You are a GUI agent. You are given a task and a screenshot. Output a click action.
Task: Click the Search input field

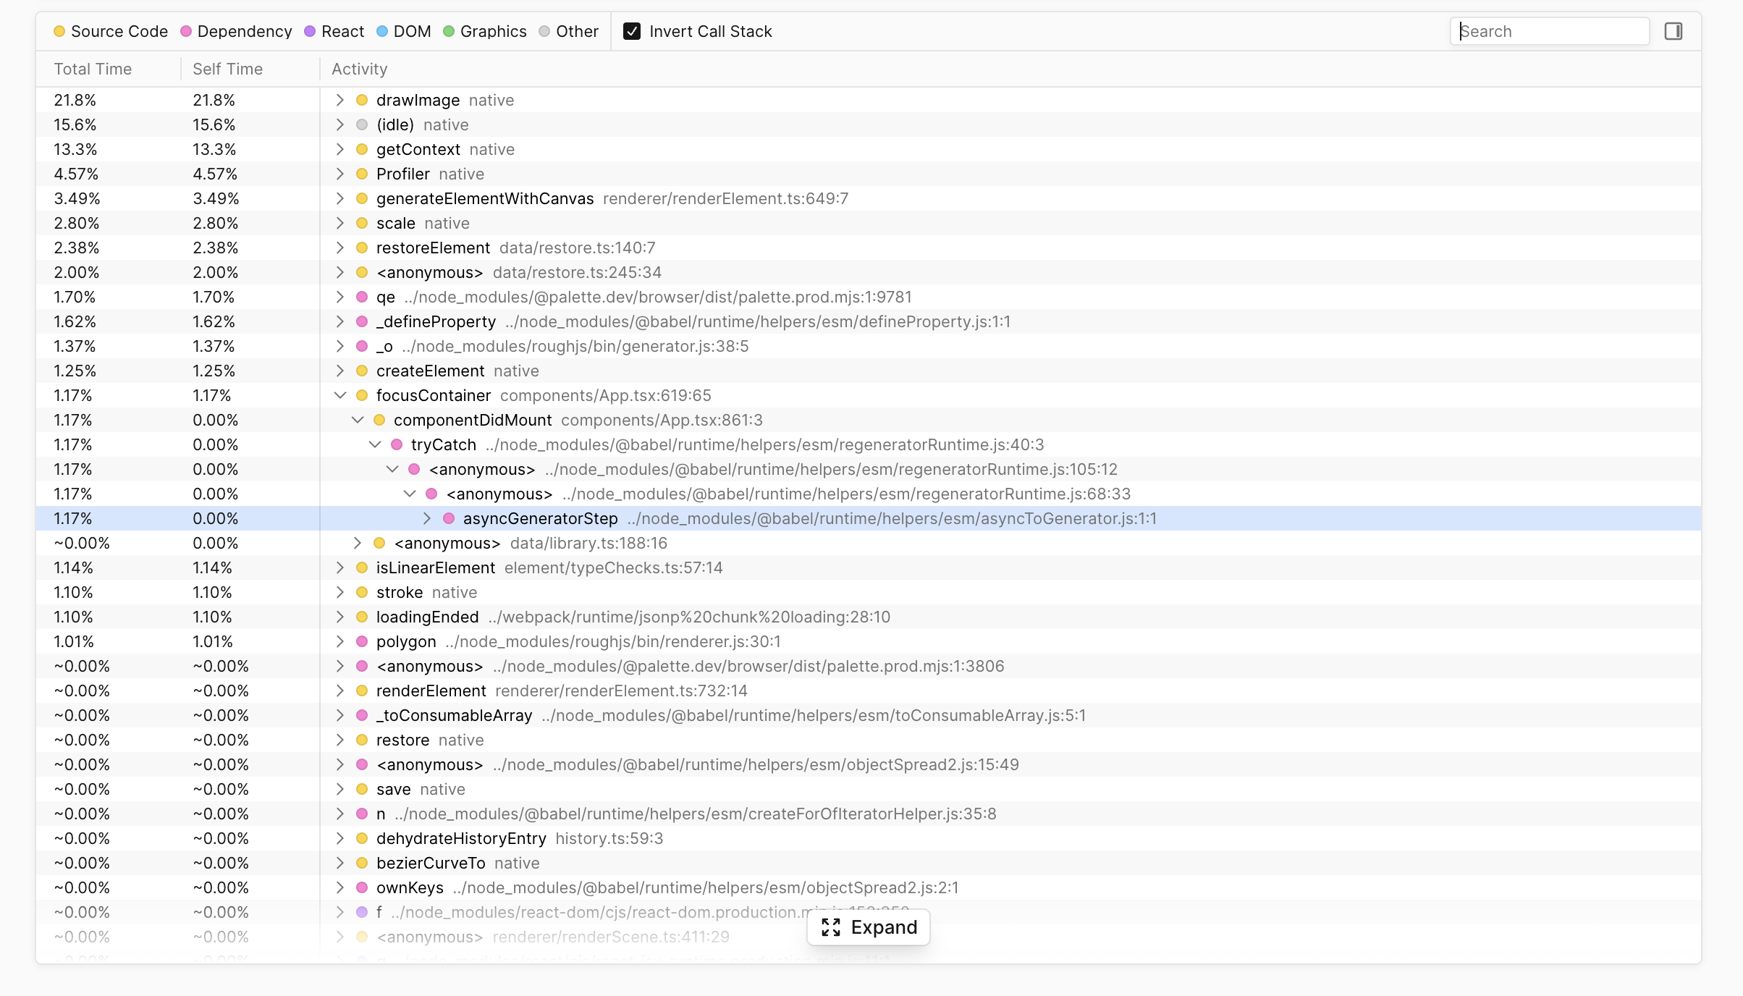[x=1549, y=31]
